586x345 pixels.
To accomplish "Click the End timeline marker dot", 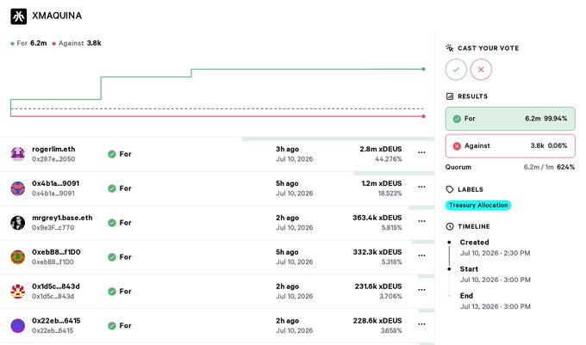I will [x=449, y=296].
